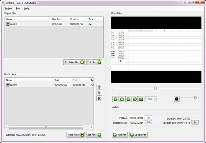Viewport: 206px width, 143px height.
Task: Step forward one frame in video
Action: click(x=135, y=99)
